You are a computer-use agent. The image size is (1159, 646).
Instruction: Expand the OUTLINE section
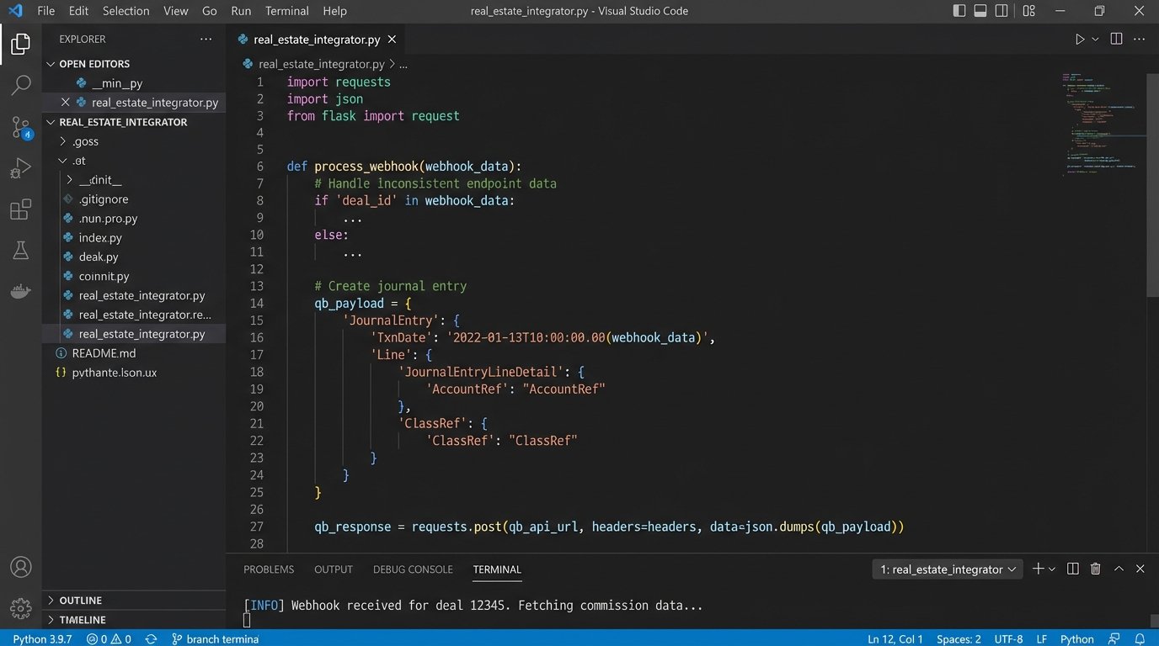click(81, 601)
